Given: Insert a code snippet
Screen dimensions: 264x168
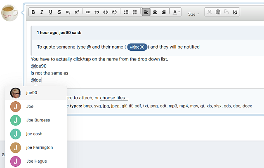Looking at the screenshot, I should click(106, 12).
